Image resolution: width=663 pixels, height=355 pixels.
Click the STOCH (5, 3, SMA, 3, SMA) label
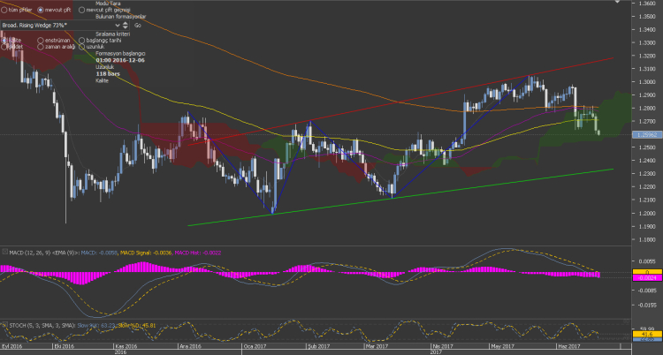pyautogui.click(x=42, y=326)
